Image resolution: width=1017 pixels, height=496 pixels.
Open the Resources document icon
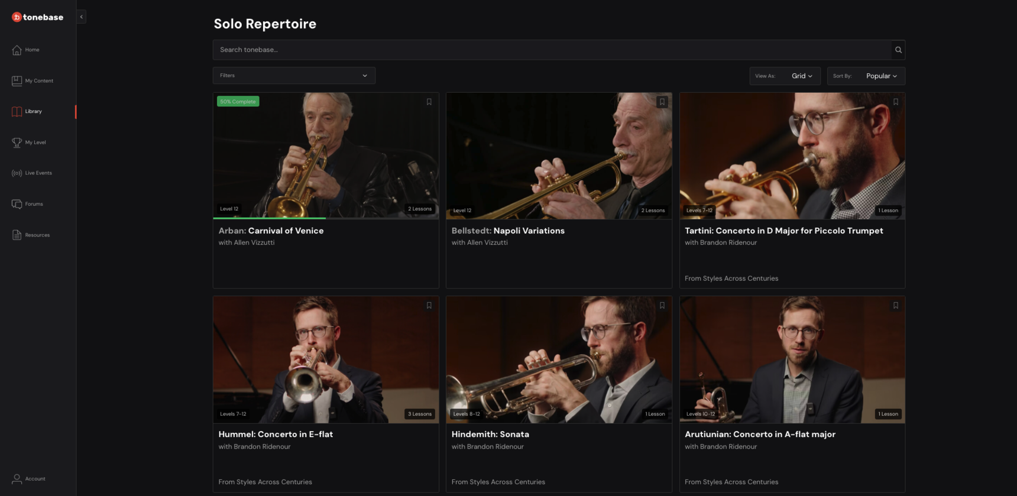(17, 235)
